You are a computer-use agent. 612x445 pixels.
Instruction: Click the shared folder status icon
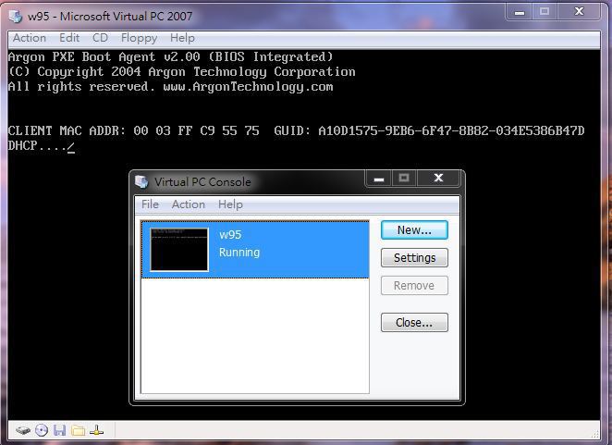(78, 430)
